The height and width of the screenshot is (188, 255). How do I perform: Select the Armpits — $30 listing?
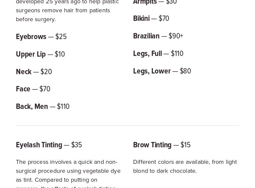pos(155,2)
